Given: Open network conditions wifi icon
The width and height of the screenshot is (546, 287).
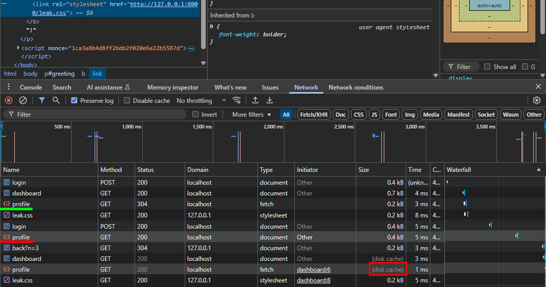Looking at the screenshot, I should [x=237, y=100].
